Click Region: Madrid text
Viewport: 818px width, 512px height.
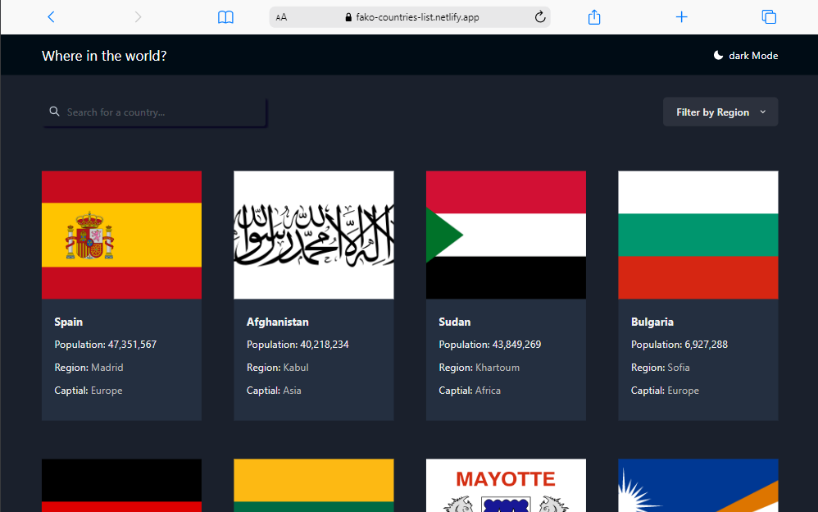click(x=89, y=368)
